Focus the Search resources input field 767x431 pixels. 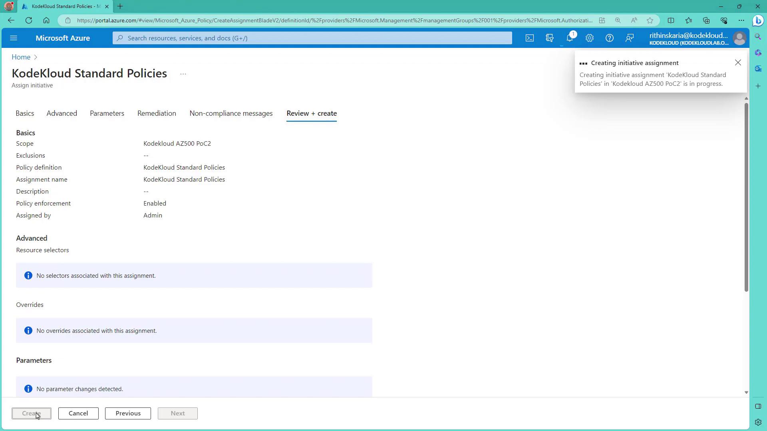(x=312, y=38)
